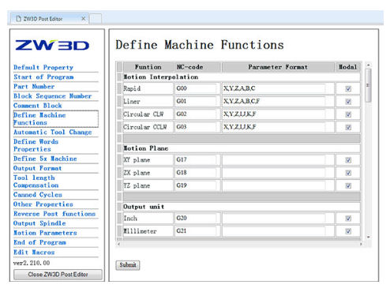
Task: Toggle Modal checkbox for YZ plane
Action: (x=348, y=185)
